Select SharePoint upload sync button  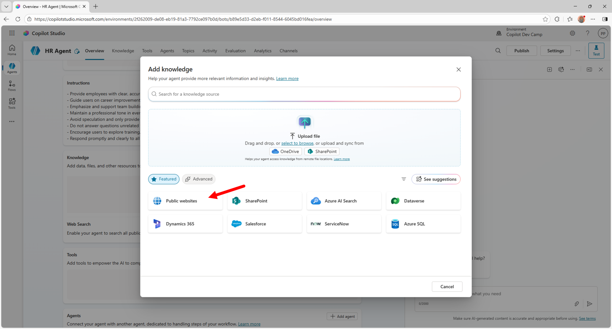pos(322,151)
